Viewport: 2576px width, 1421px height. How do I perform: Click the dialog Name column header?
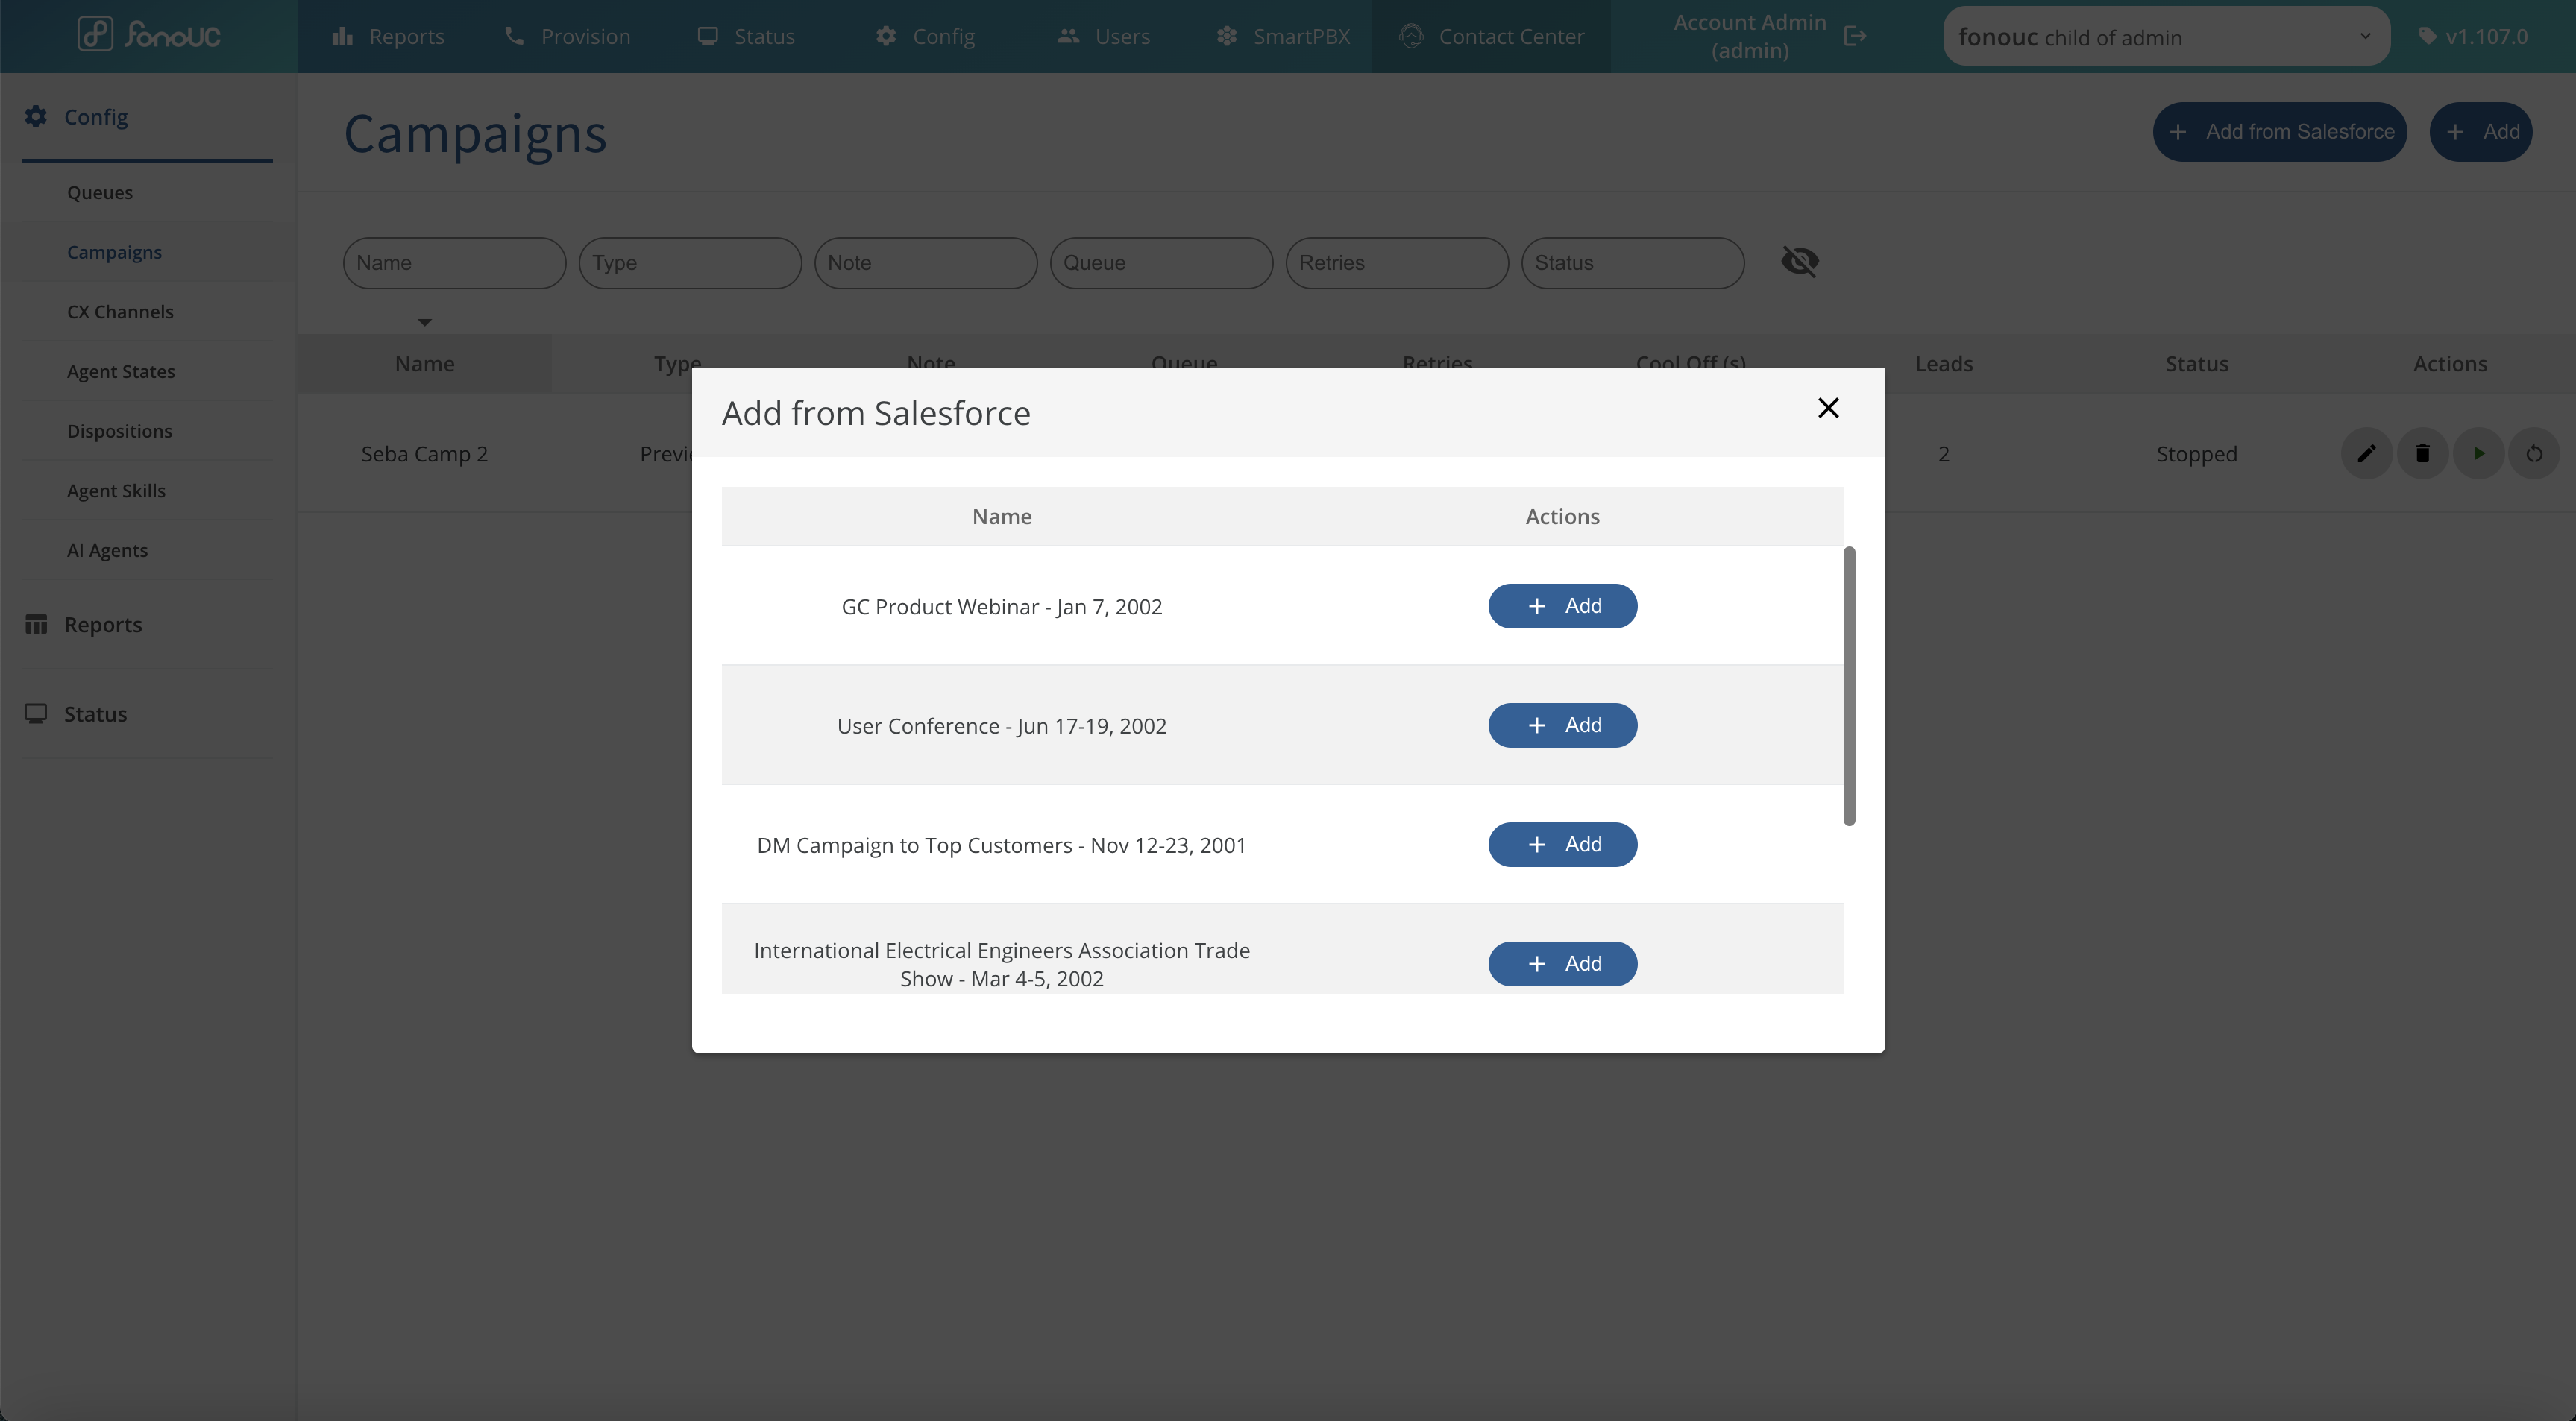[1002, 517]
